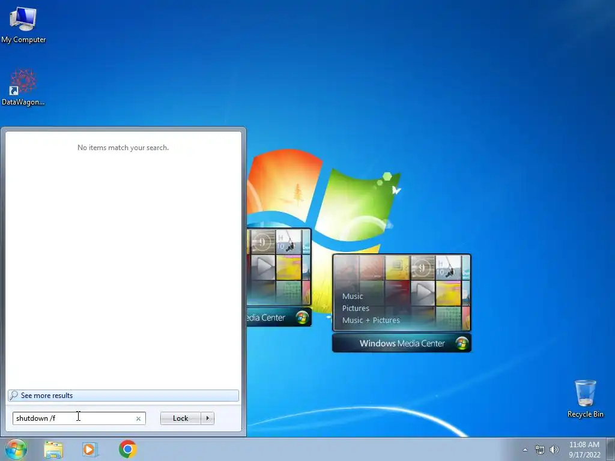The height and width of the screenshot is (461, 615).
Task: Expand the shutdown options arrow beside Lock
Action: pos(207,418)
